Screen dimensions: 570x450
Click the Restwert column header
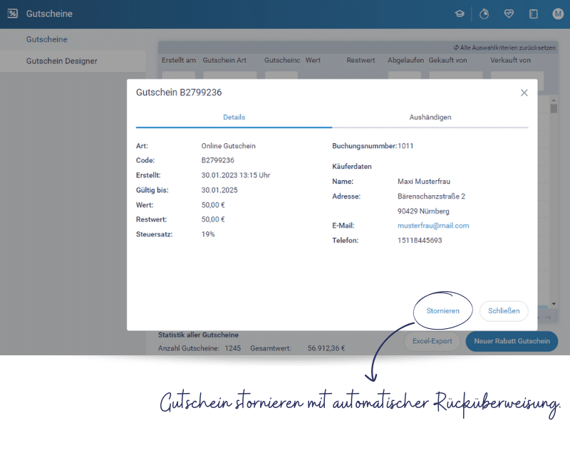(361, 61)
